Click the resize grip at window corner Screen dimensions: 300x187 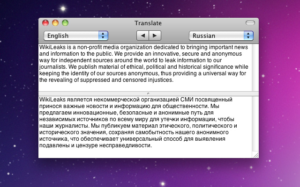(x=255, y=155)
